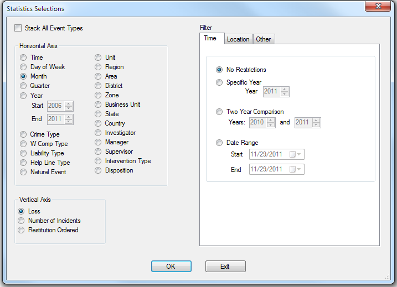Select No Restrictions time filter
The image size is (397, 287).
point(219,70)
